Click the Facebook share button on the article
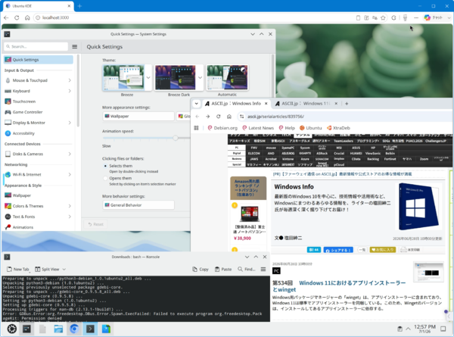 338,249
